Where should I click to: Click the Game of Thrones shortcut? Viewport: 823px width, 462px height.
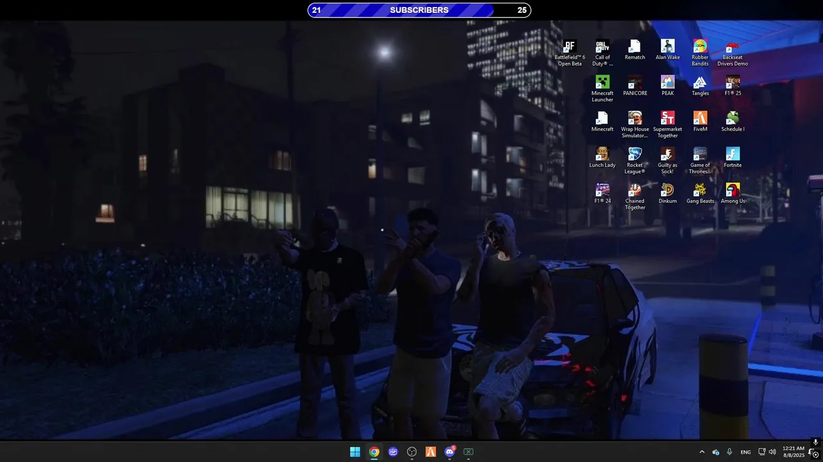(x=700, y=160)
